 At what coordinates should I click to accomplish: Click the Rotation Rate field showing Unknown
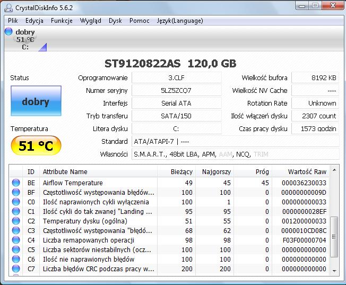315,103
